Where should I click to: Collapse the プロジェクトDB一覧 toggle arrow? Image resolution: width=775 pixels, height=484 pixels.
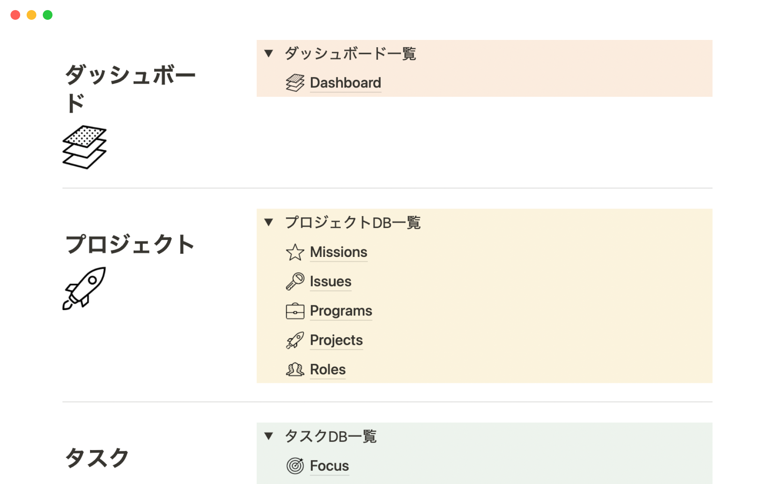269,222
